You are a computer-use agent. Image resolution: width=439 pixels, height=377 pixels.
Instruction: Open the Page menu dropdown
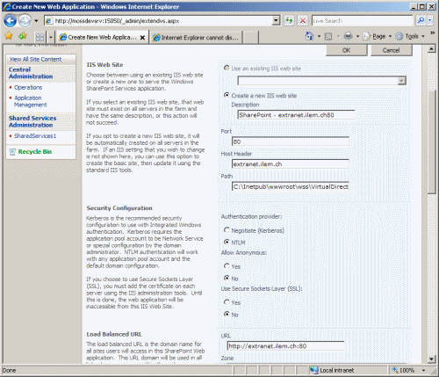click(377, 36)
